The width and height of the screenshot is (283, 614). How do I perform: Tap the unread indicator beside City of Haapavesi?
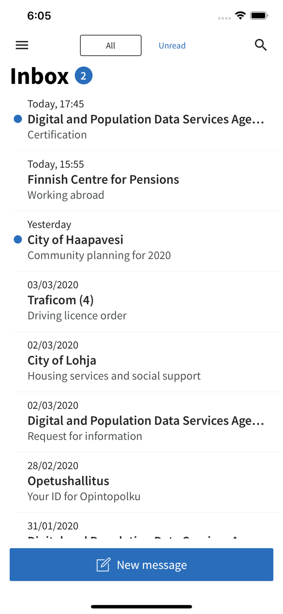point(17,239)
